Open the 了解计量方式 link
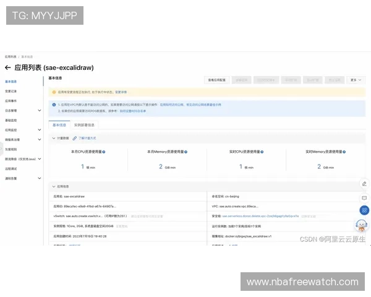Viewport: 371px width, 297px height. [87, 138]
